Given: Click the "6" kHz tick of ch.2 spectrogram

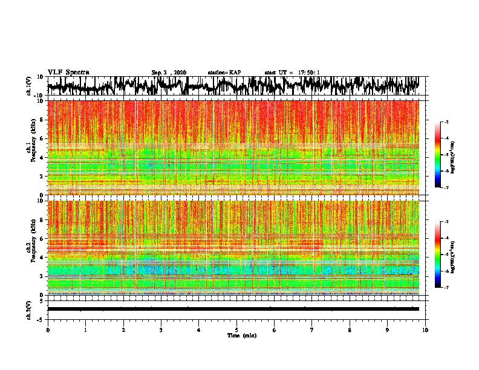Looking at the screenshot, I should point(42,239).
